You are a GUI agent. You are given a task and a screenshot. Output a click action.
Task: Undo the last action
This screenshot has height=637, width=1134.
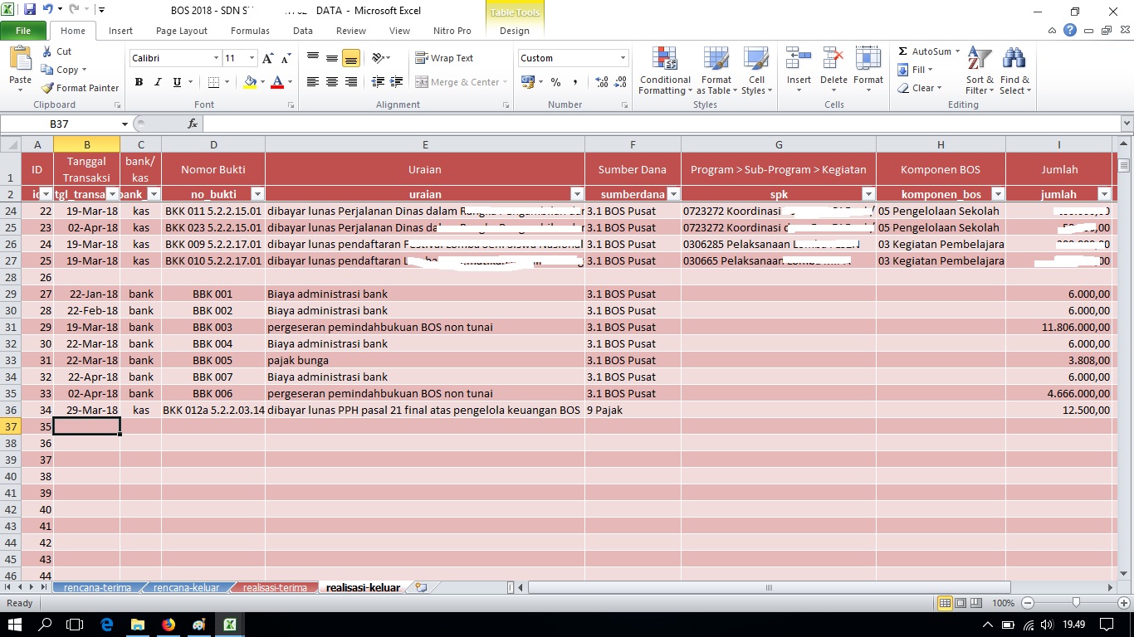point(48,11)
